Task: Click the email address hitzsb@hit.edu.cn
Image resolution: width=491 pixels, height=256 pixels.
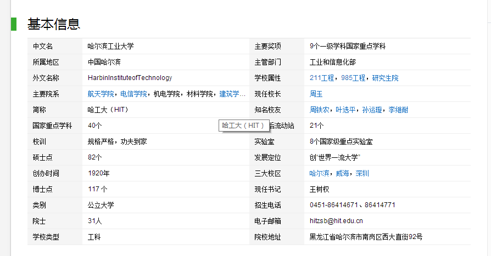Action: [x=336, y=221]
